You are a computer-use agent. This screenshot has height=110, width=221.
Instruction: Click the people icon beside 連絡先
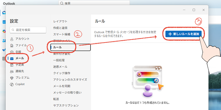pos(12,71)
